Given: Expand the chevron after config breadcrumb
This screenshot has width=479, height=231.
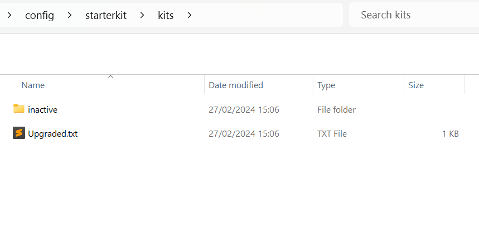Looking at the screenshot, I should coord(70,15).
